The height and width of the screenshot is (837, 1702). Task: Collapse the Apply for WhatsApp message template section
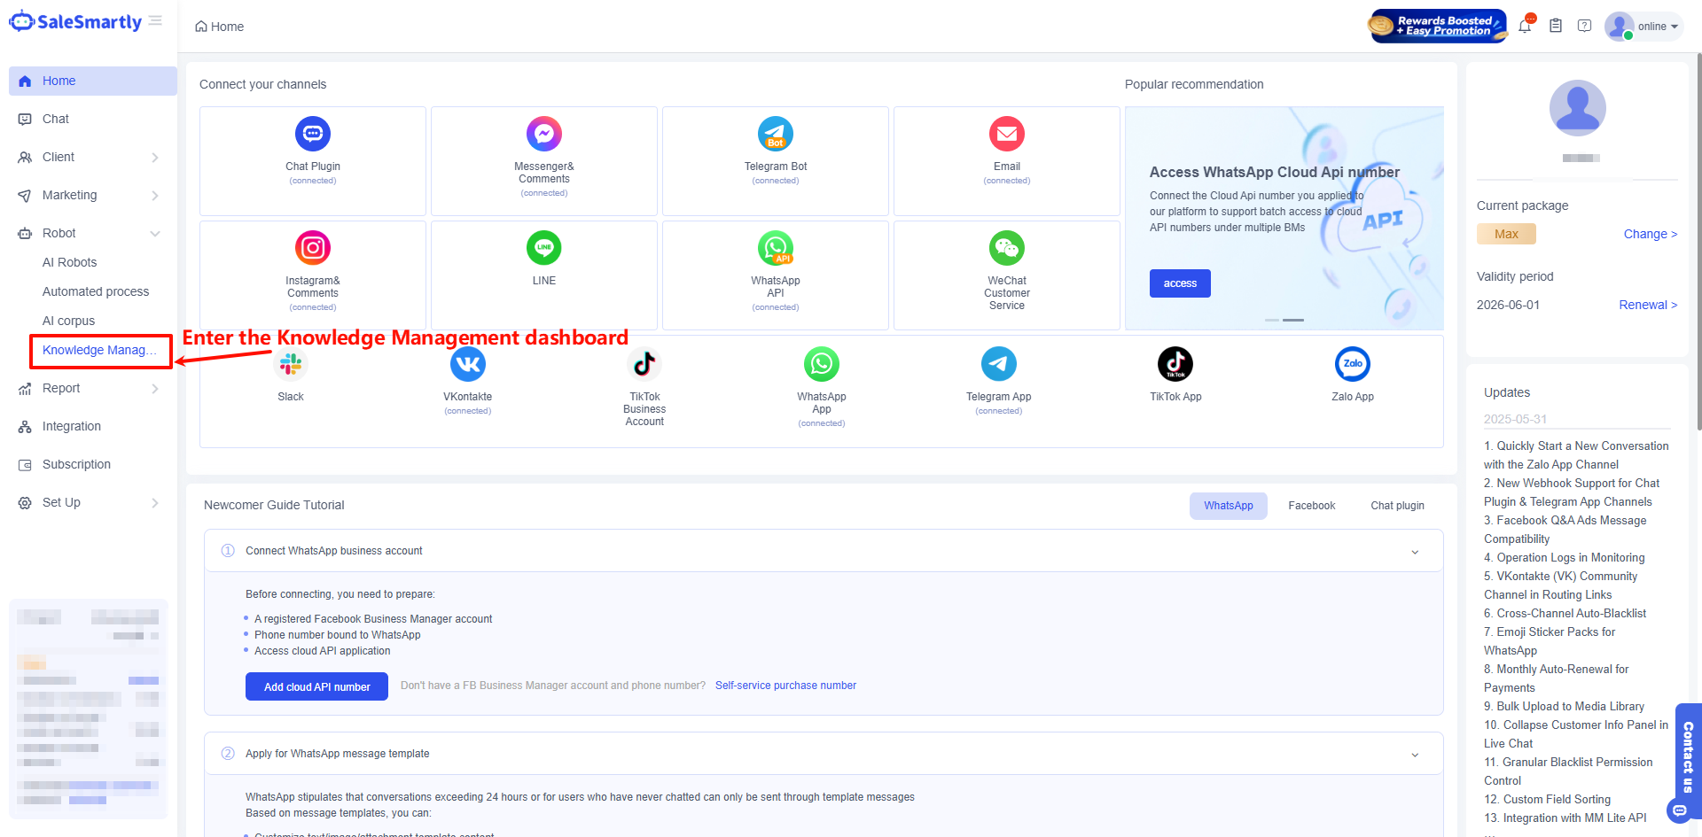pyautogui.click(x=1415, y=755)
